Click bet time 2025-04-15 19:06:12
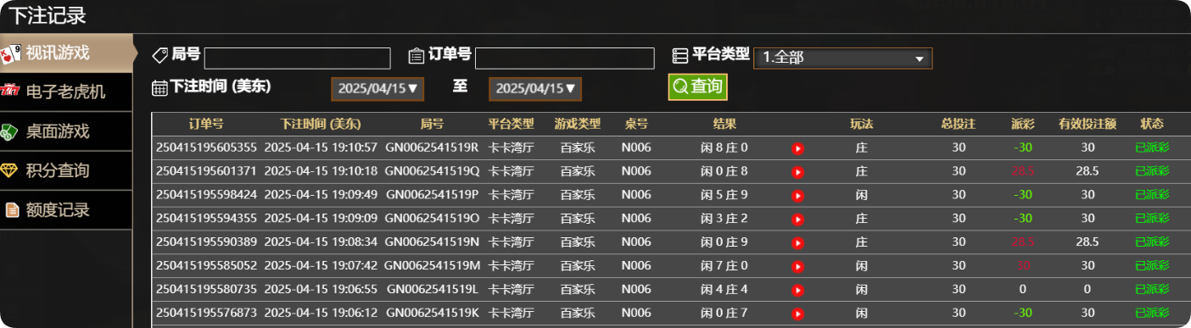The image size is (1191, 328). (321, 314)
